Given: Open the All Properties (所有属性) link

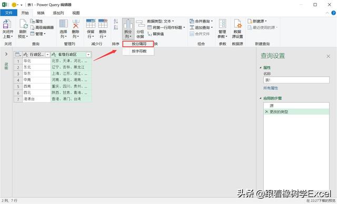Looking at the screenshot, I should [x=271, y=88].
